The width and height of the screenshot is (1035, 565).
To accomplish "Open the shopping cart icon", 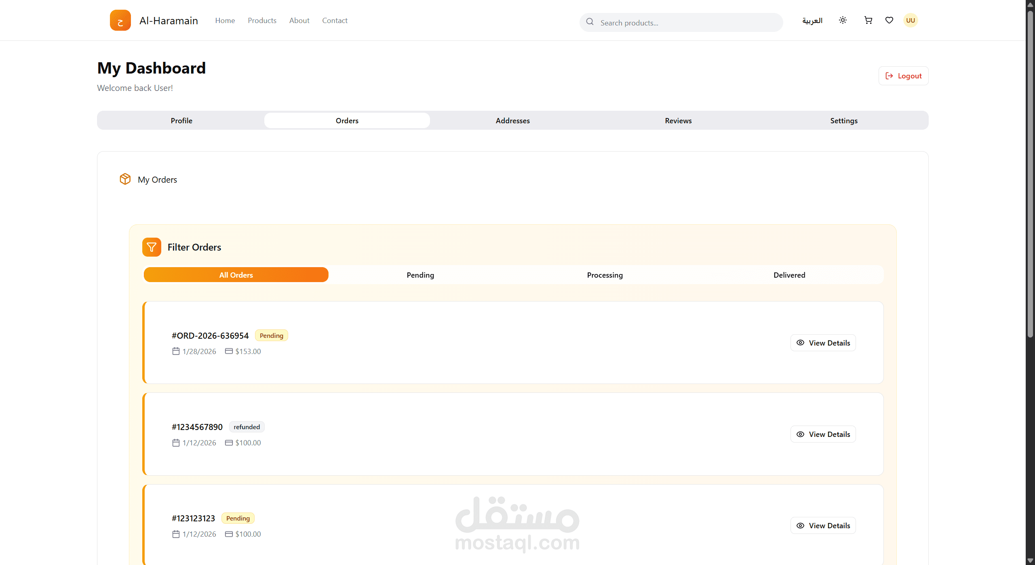I will 868,20.
